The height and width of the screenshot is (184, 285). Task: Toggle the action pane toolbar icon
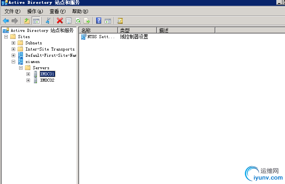(108, 21)
